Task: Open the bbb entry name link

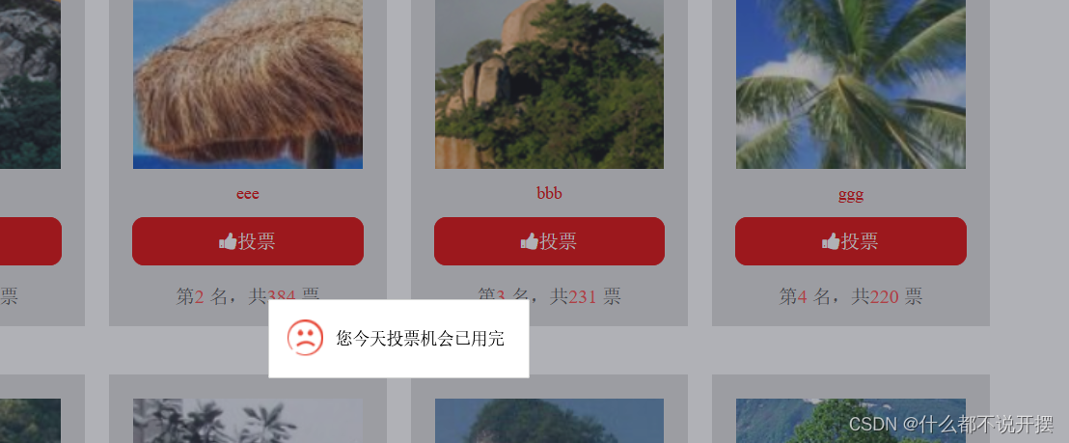Action: click(549, 193)
